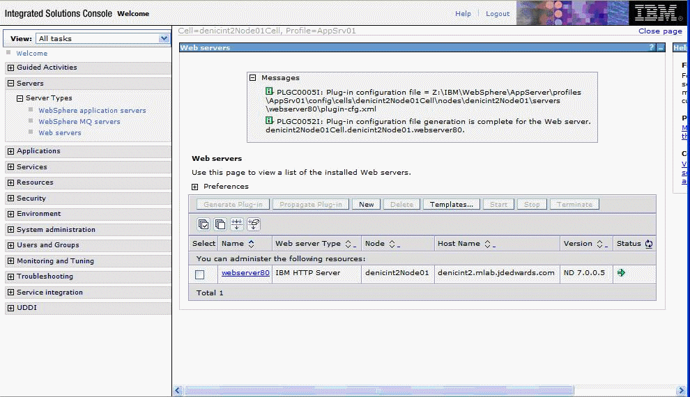Click the Select All items icon
Screen dimensions: 690x397
pos(204,224)
